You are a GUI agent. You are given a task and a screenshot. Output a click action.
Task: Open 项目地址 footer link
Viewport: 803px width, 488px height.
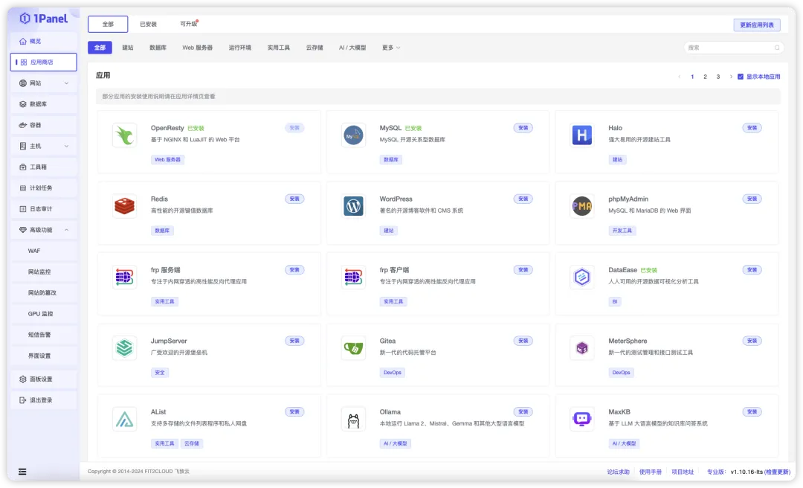point(683,472)
